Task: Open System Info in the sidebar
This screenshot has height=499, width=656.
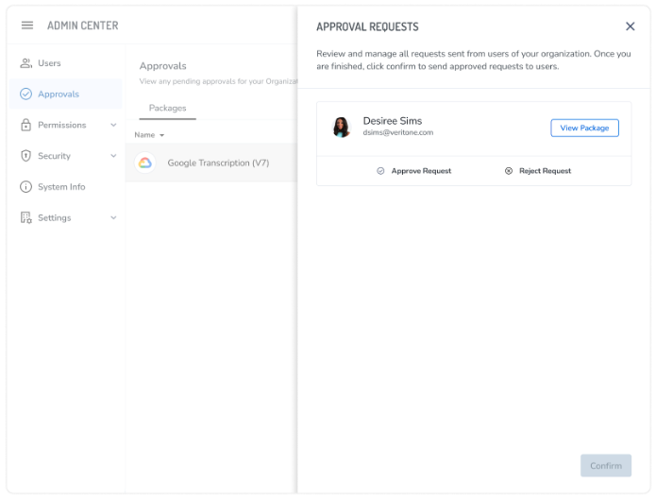Action: (x=61, y=187)
